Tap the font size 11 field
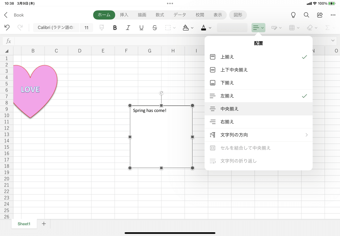Image resolution: width=340 pixels, height=236 pixels. [x=86, y=28]
